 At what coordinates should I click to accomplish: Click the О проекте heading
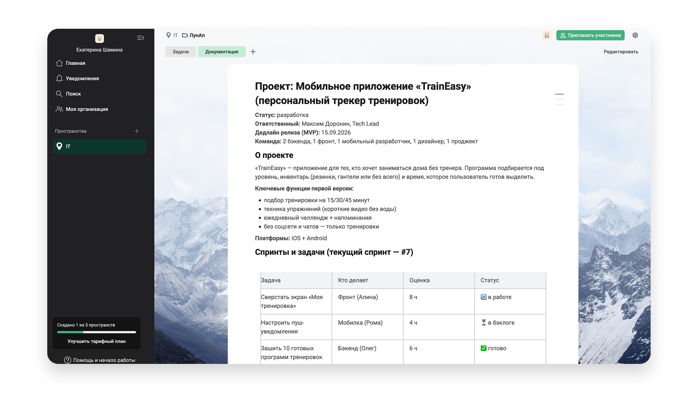[274, 155]
